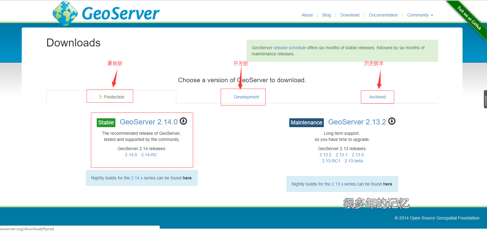Screen dimensions: 487x232
Task: Select the Production tab
Action: [111, 97]
